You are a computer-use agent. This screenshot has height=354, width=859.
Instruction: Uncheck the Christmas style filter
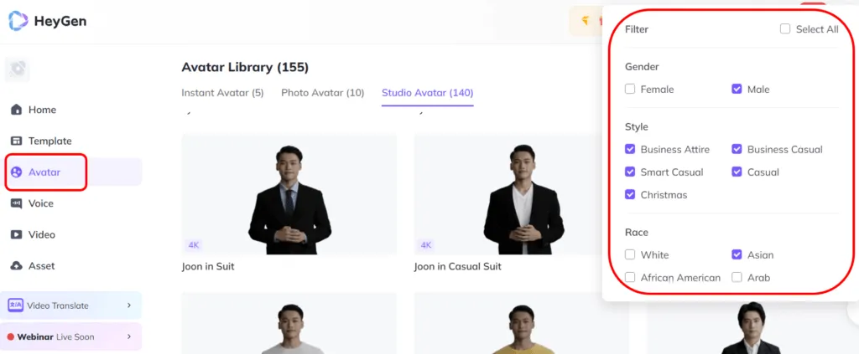630,195
